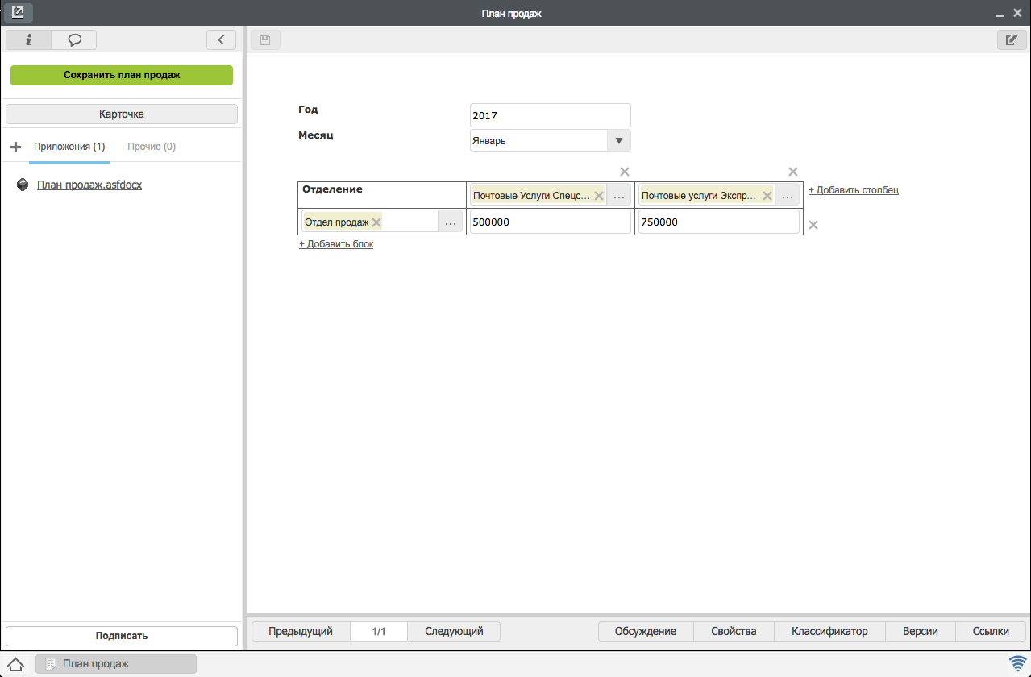1031x677 pixels.
Task: Click the 750000 value field
Action: (x=719, y=222)
